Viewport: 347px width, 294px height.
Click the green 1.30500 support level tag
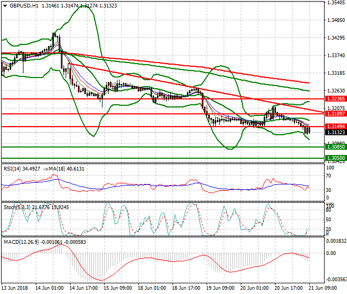(x=336, y=158)
